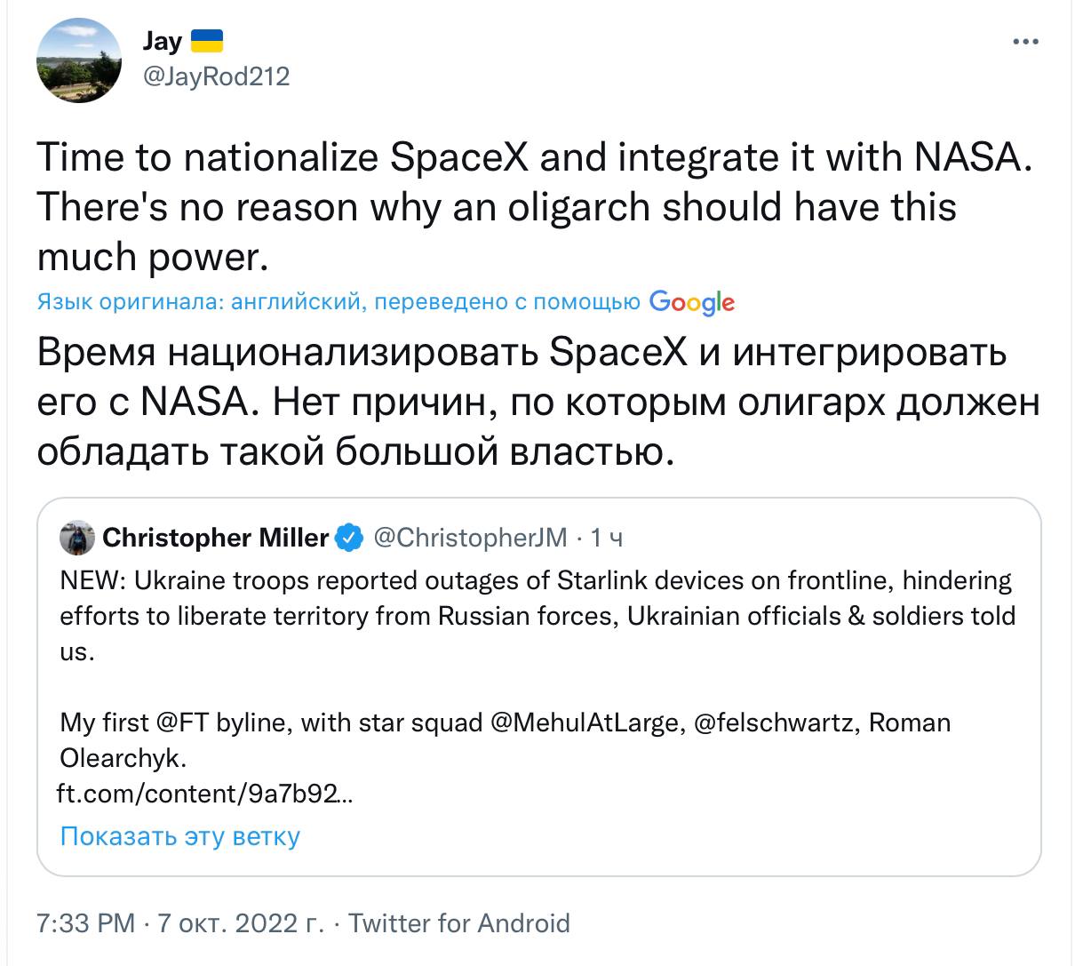The image size is (1083, 966).
Task: Click the translation source language note
Action: point(338,303)
